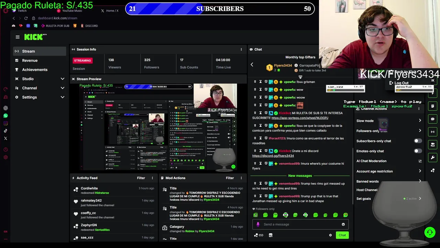
Task: Switch to YouTube Music browser tab
Action: point(69,11)
